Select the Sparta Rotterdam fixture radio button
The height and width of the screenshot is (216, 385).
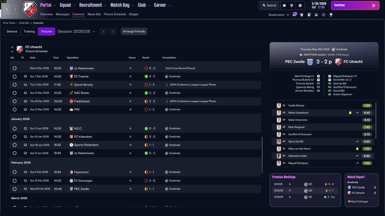(x=14, y=145)
